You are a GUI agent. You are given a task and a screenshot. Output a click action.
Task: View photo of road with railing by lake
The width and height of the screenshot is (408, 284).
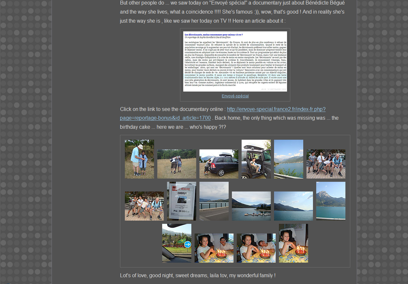coord(214,201)
